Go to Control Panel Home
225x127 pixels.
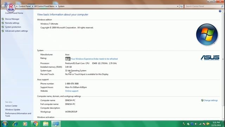coord(14,13)
